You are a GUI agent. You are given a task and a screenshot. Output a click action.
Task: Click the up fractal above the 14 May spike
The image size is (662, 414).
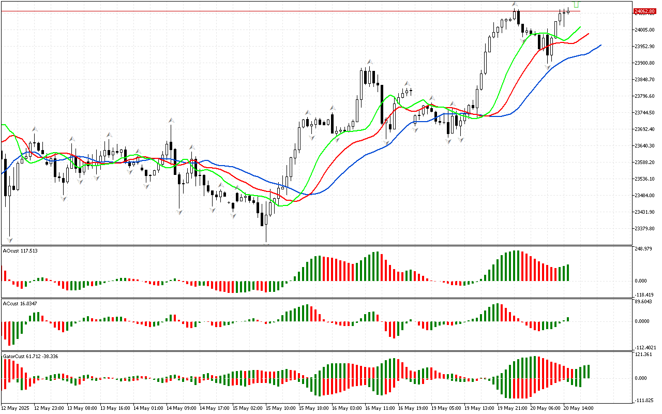point(170,121)
